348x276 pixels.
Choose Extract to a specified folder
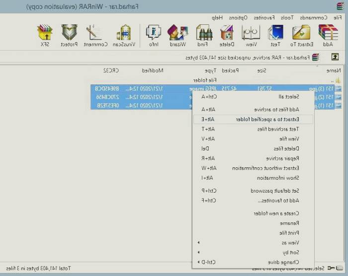[x=253, y=119]
